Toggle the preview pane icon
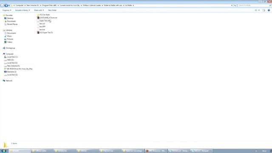The width and height of the screenshot is (272, 153). pyautogui.click(x=263, y=10)
